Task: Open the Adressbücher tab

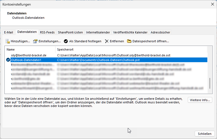Action: point(160,32)
